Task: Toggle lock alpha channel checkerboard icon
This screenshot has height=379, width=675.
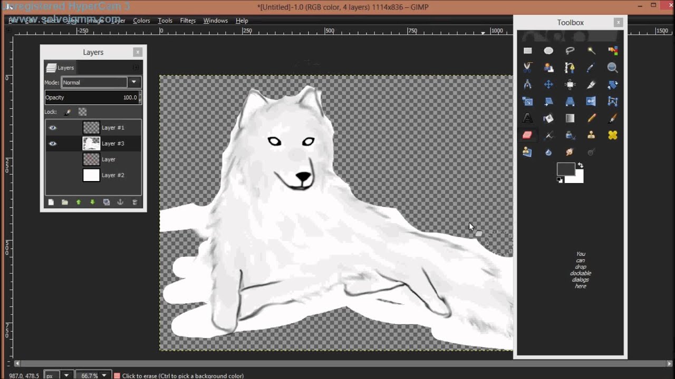Action: click(82, 112)
